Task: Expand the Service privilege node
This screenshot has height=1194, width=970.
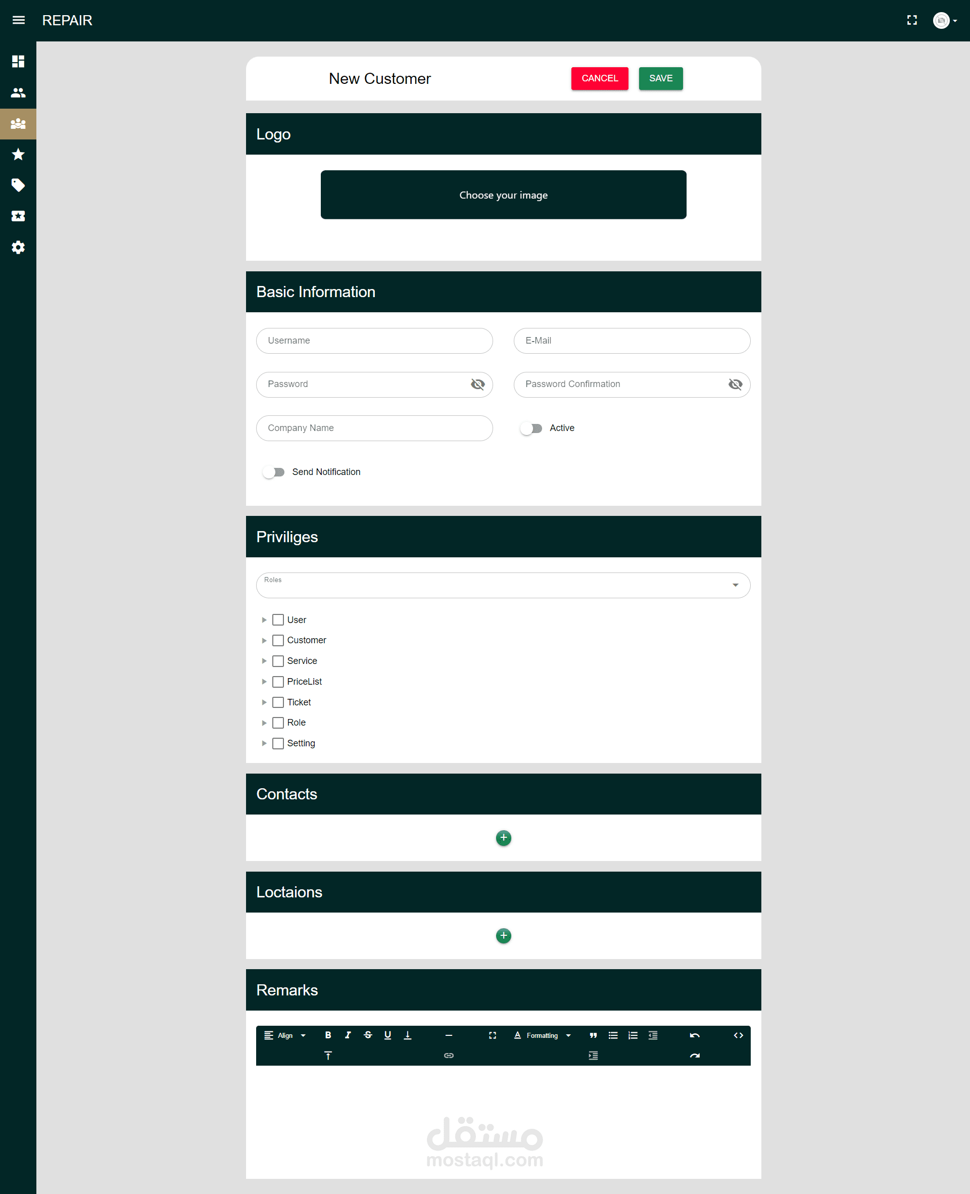Action: coord(264,661)
